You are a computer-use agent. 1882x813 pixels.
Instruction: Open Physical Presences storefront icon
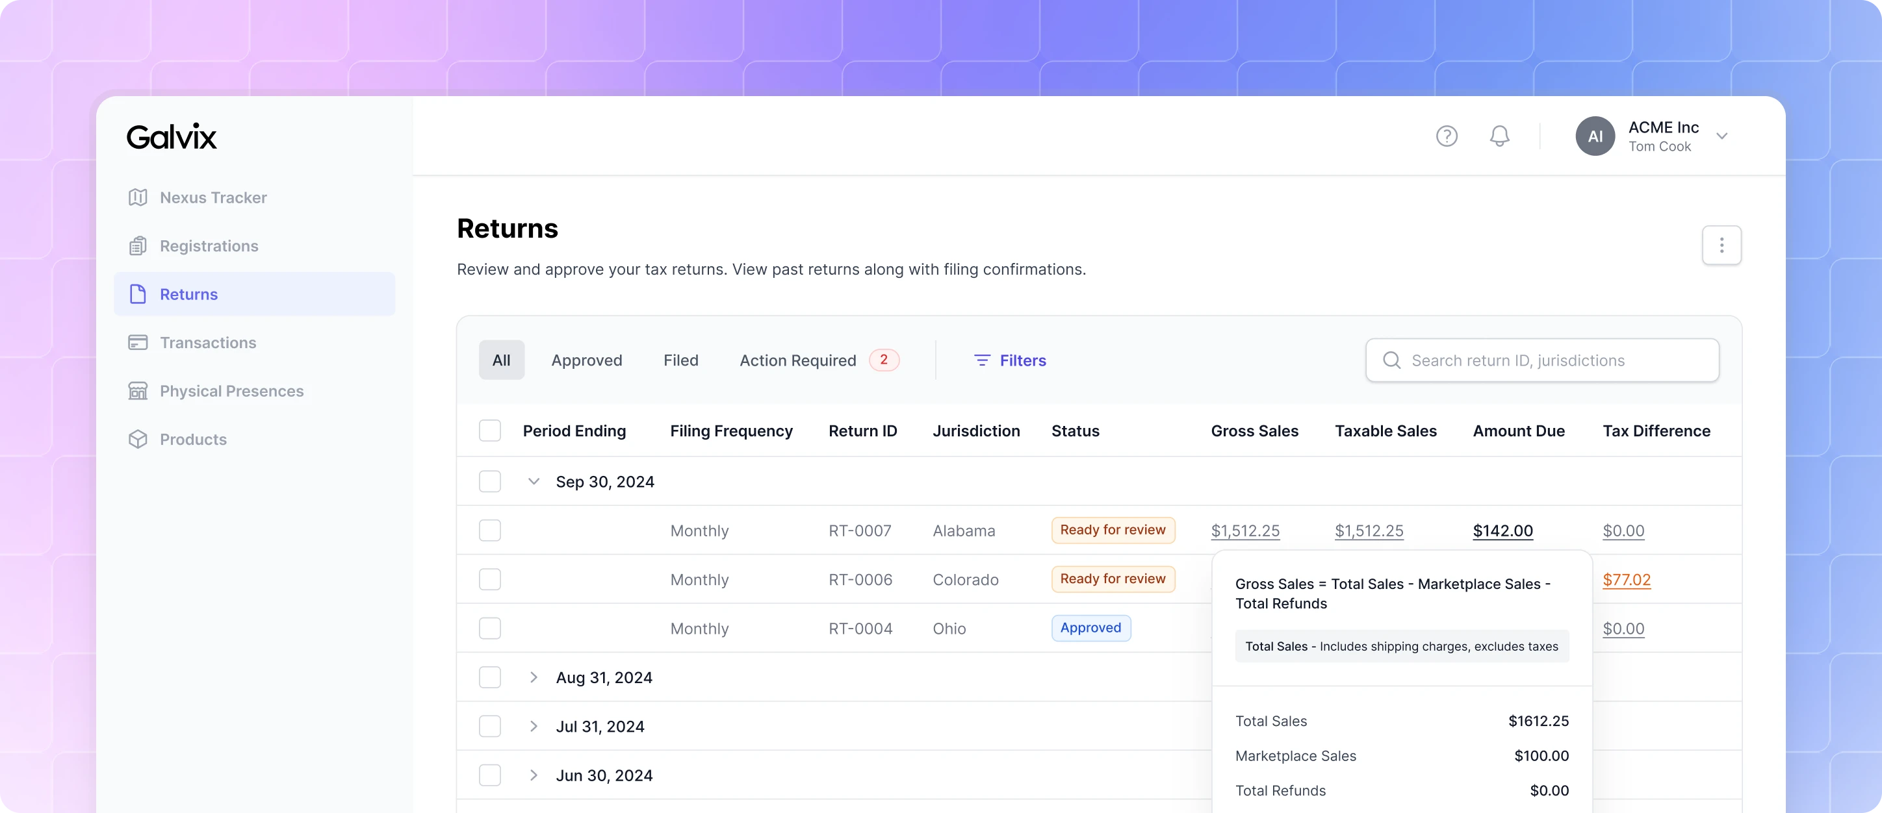(x=137, y=391)
